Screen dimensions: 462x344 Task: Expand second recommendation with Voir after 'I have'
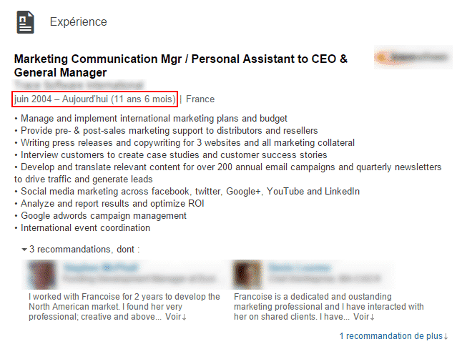tap(363, 317)
